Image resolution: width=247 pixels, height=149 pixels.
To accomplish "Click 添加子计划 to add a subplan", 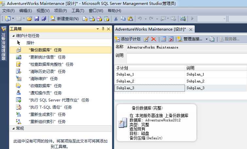I will point(128,39).
